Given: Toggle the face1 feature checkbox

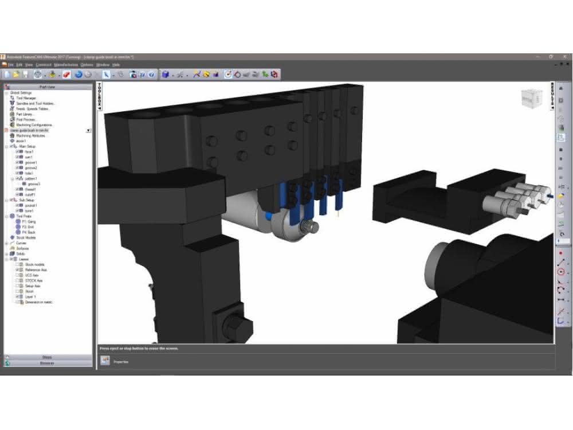Looking at the screenshot, I should (17, 152).
